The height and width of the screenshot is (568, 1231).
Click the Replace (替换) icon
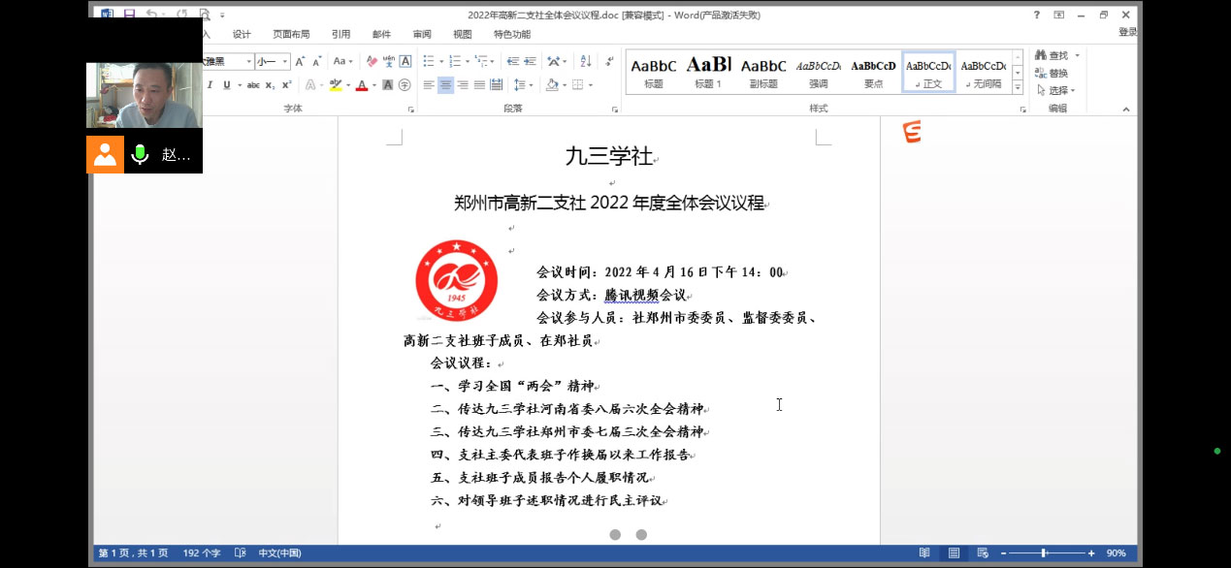coord(1052,73)
